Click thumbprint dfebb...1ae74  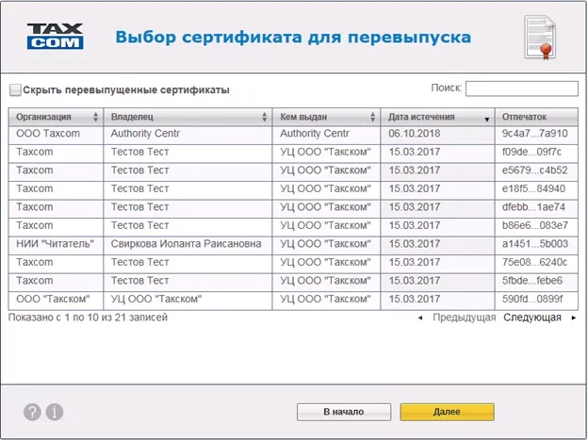tap(533, 207)
